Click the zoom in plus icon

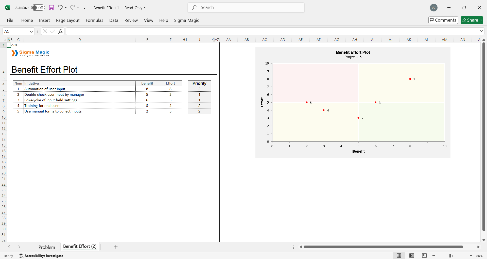pyautogui.click(x=471, y=256)
